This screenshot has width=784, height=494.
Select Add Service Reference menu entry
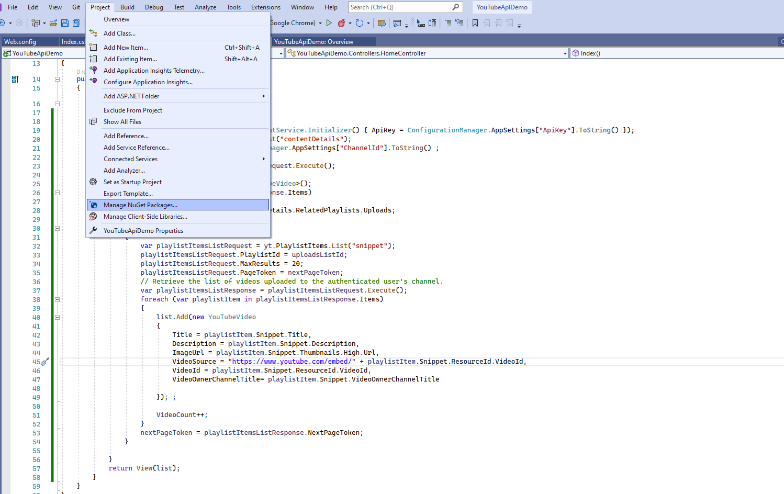[x=178, y=147]
